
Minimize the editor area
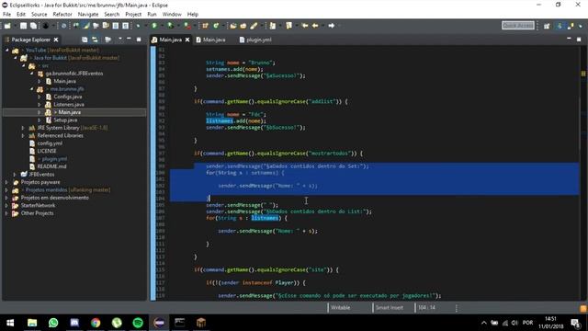click(569, 39)
